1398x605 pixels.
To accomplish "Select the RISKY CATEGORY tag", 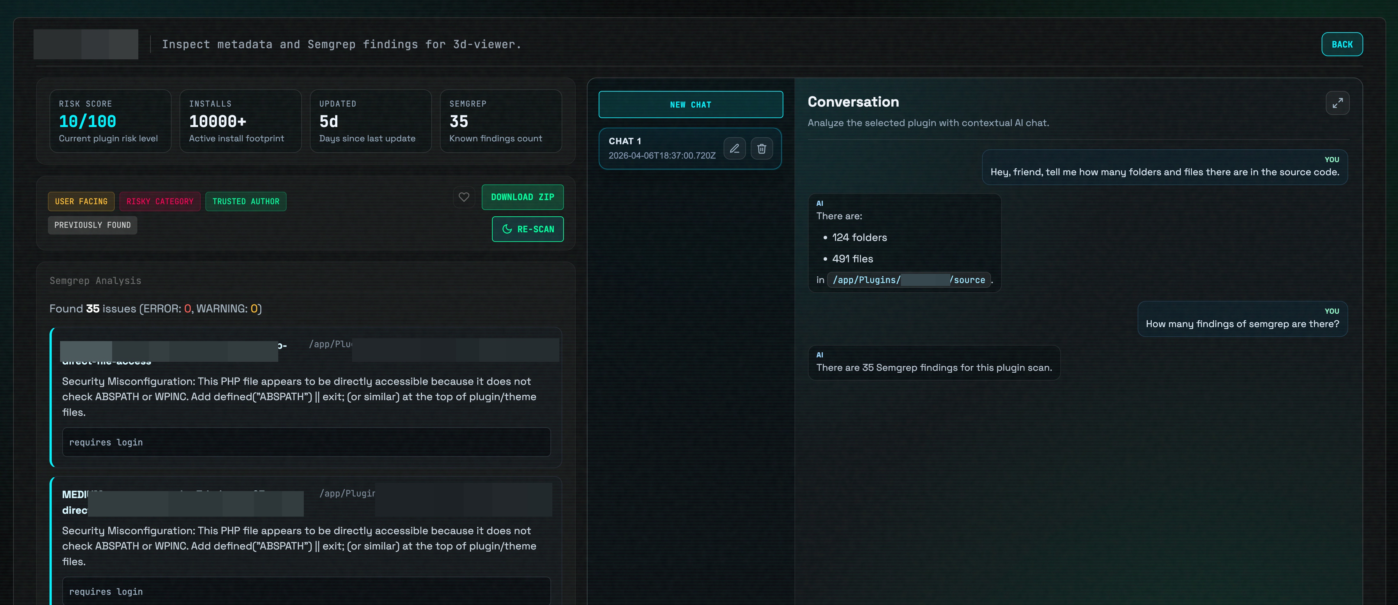I will tap(159, 201).
